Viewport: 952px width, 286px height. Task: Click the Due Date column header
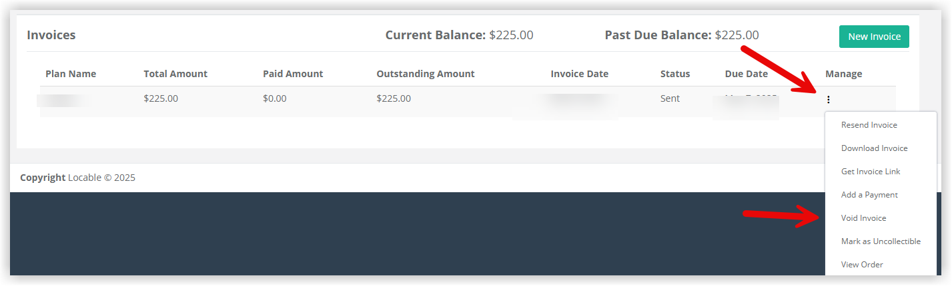[747, 74]
